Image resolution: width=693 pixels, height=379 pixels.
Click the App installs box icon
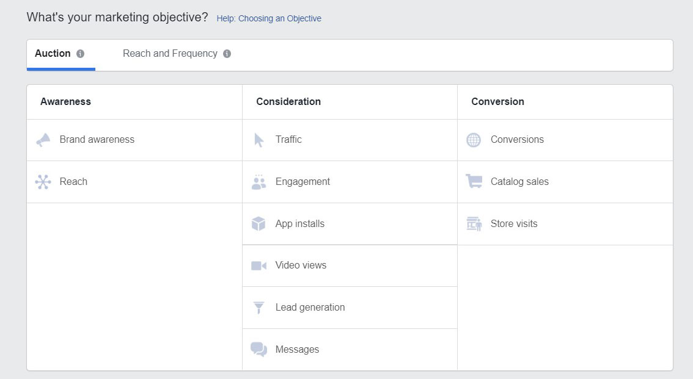tap(258, 224)
